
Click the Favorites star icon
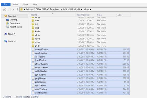click(x=6, y=16)
